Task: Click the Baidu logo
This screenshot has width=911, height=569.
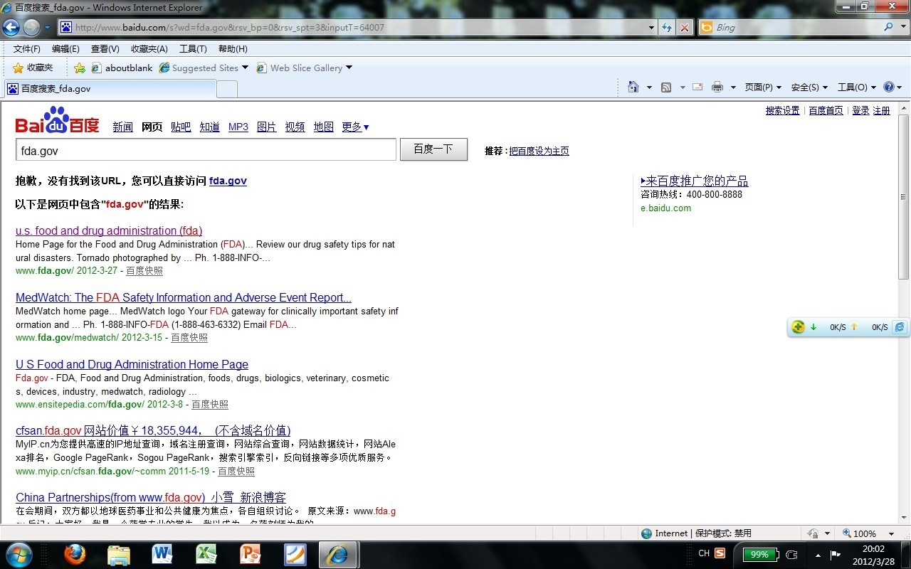Action: point(58,120)
